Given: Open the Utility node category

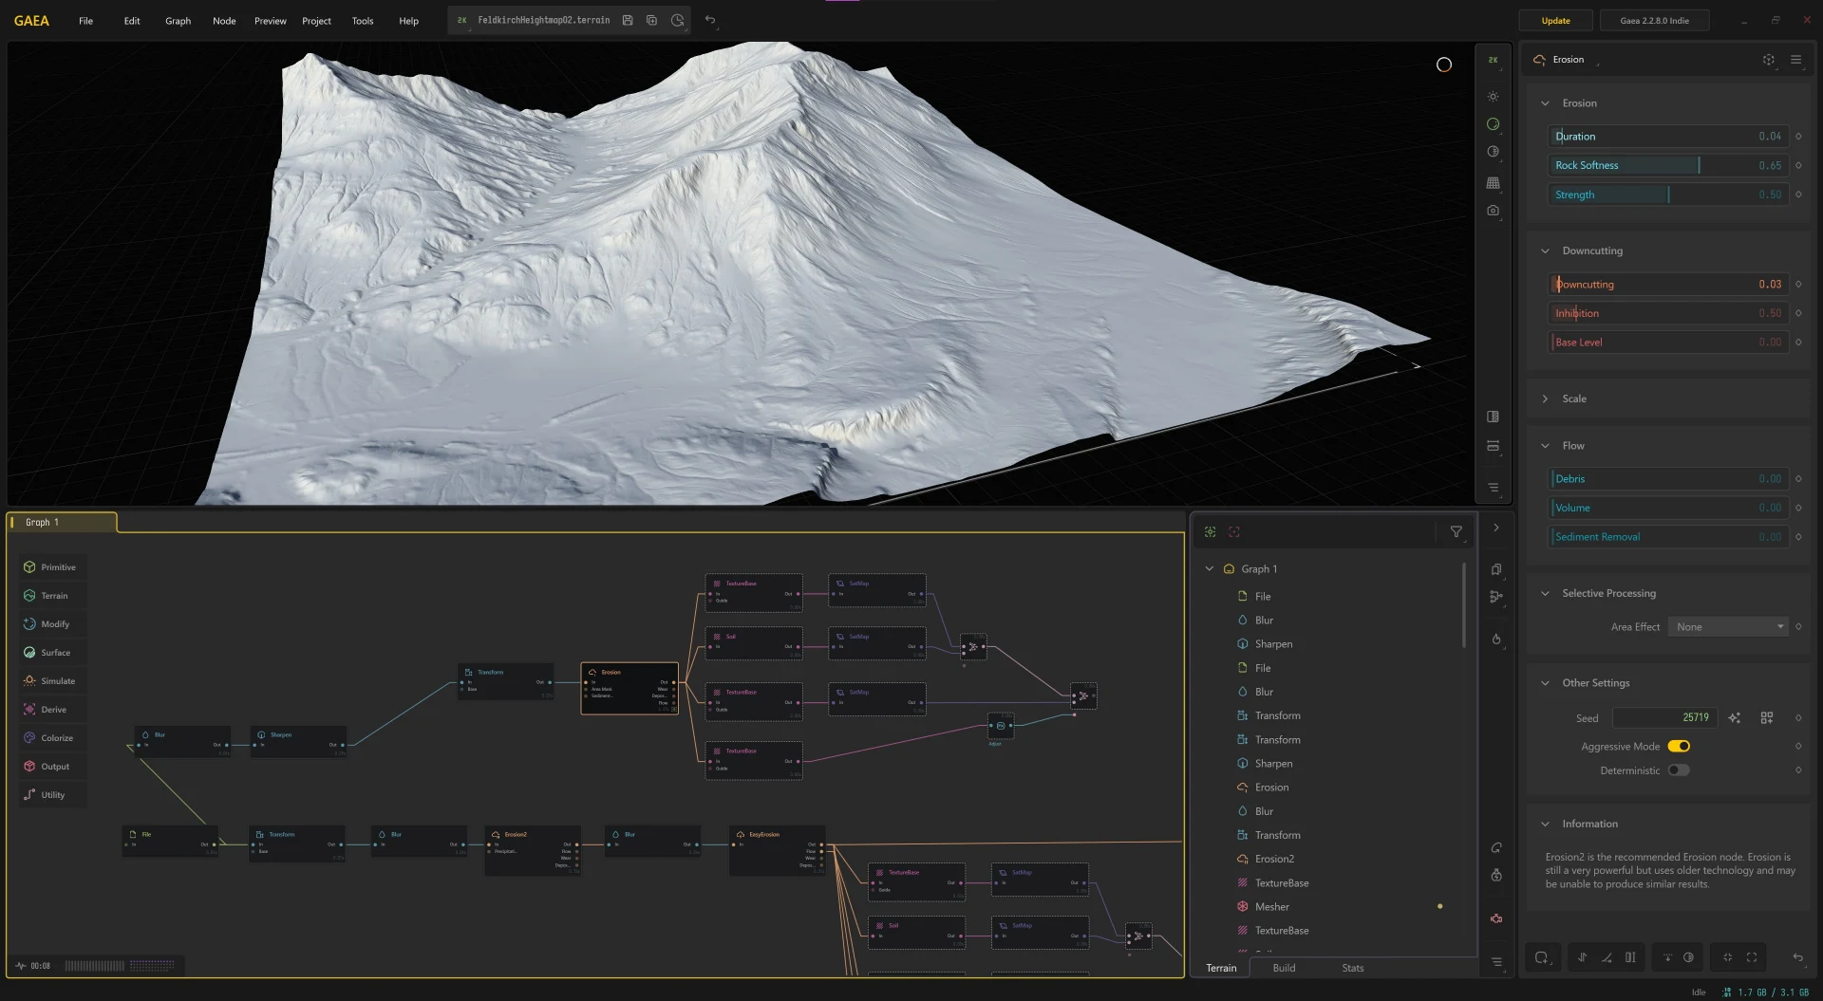Looking at the screenshot, I should point(51,795).
